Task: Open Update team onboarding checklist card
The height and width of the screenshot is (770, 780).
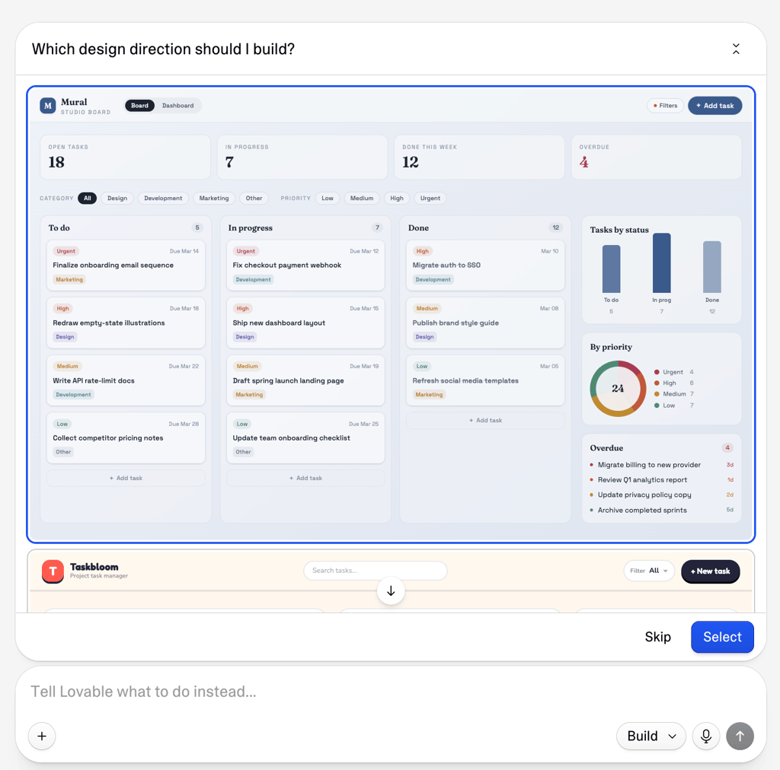Action: [x=305, y=438]
